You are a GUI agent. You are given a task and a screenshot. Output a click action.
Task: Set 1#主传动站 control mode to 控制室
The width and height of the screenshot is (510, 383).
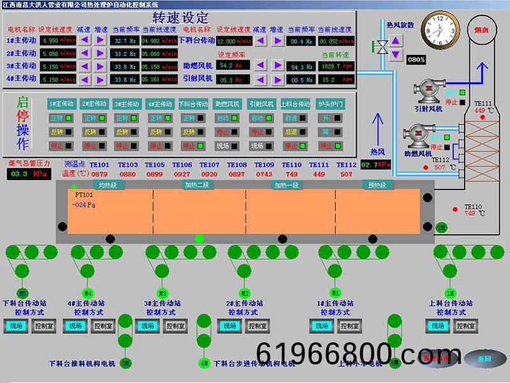(349, 326)
